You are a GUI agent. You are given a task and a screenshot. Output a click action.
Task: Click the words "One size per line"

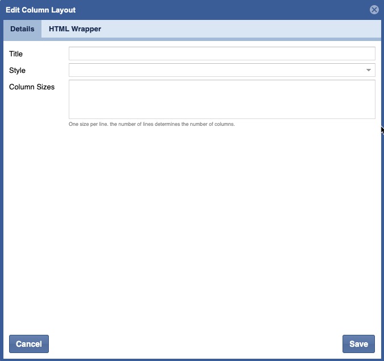[x=88, y=124]
